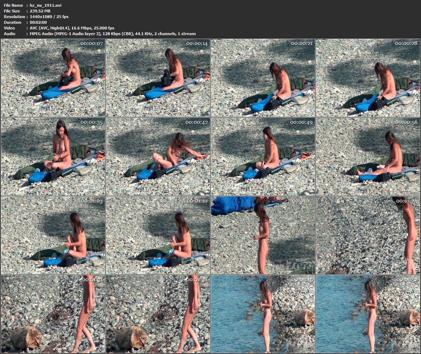Select the thumbnail marked 00:00:35
Screen dimensions: 421x354
click(x=53, y=156)
